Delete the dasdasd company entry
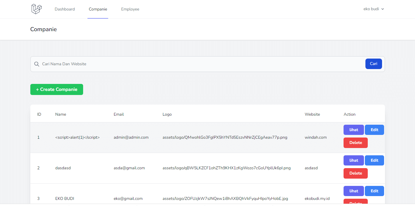Screen dimensions: 415x206 [x=356, y=173]
